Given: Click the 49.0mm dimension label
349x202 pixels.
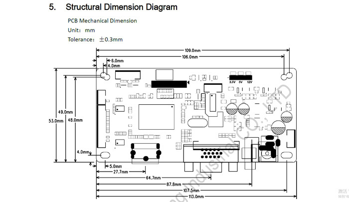Looking at the screenshot, I should pos(65,112).
